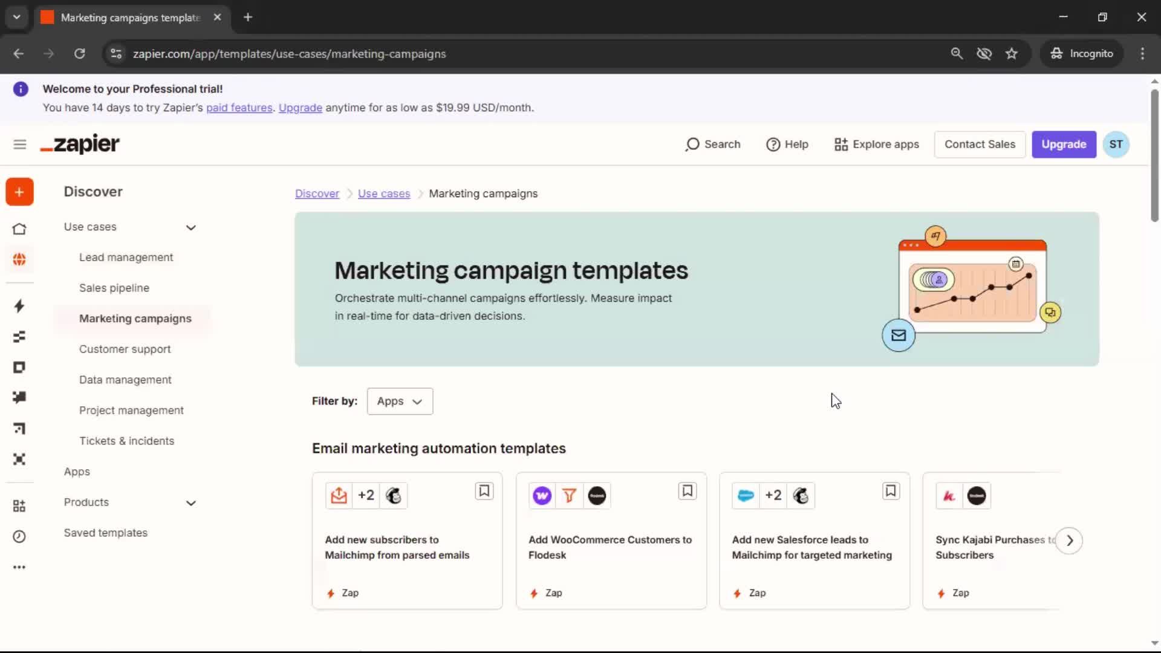1161x653 pixels.
Task: Open a new browser tab
Action: click(x=248, y=17)
